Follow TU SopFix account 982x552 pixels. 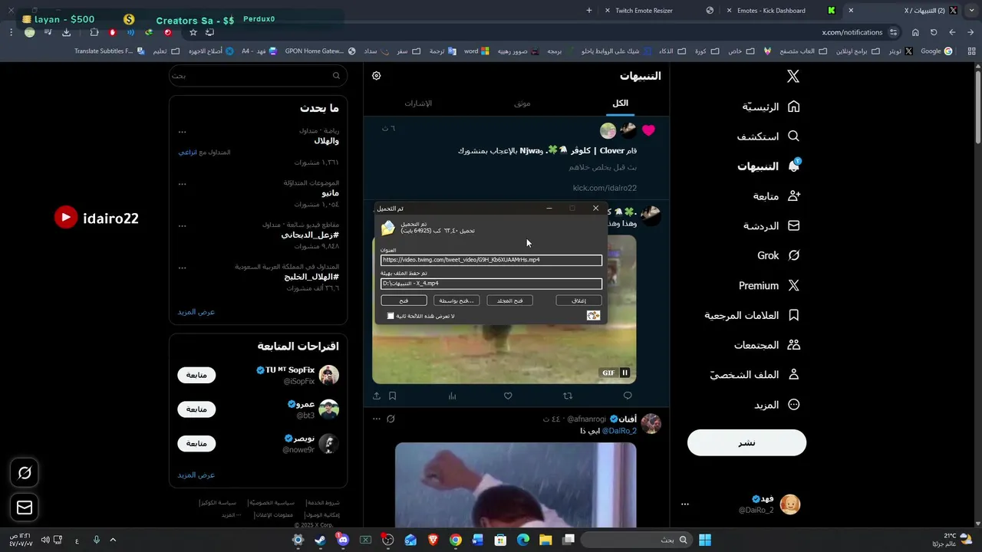pos(196,375)
